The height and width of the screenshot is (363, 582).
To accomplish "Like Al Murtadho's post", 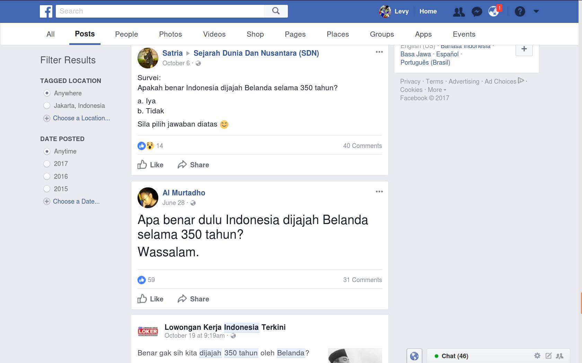I will coord(151,299).
